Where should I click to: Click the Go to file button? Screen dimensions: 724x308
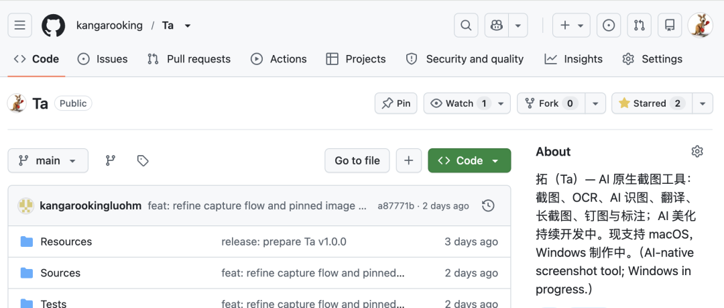click(x=357, y=160)
